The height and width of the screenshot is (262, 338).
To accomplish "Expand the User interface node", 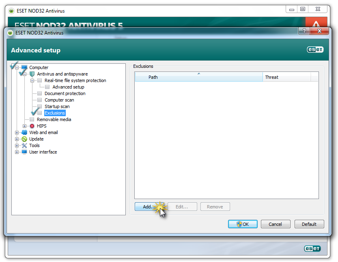I will [17, 152].
